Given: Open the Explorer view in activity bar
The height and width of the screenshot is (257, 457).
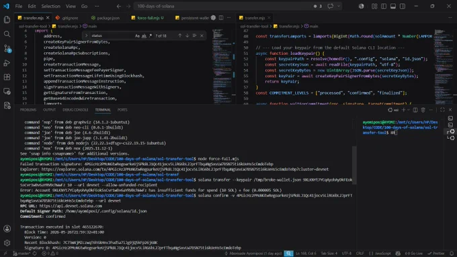Looking at the screenshot, I should click(x=7, y=19).
